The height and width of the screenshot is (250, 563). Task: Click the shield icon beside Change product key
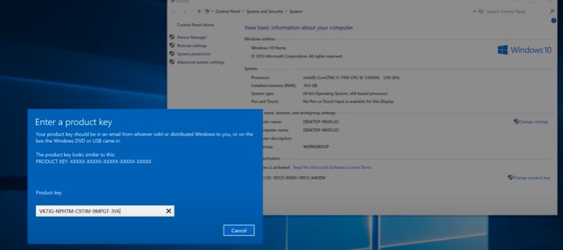tap(510, 177)
